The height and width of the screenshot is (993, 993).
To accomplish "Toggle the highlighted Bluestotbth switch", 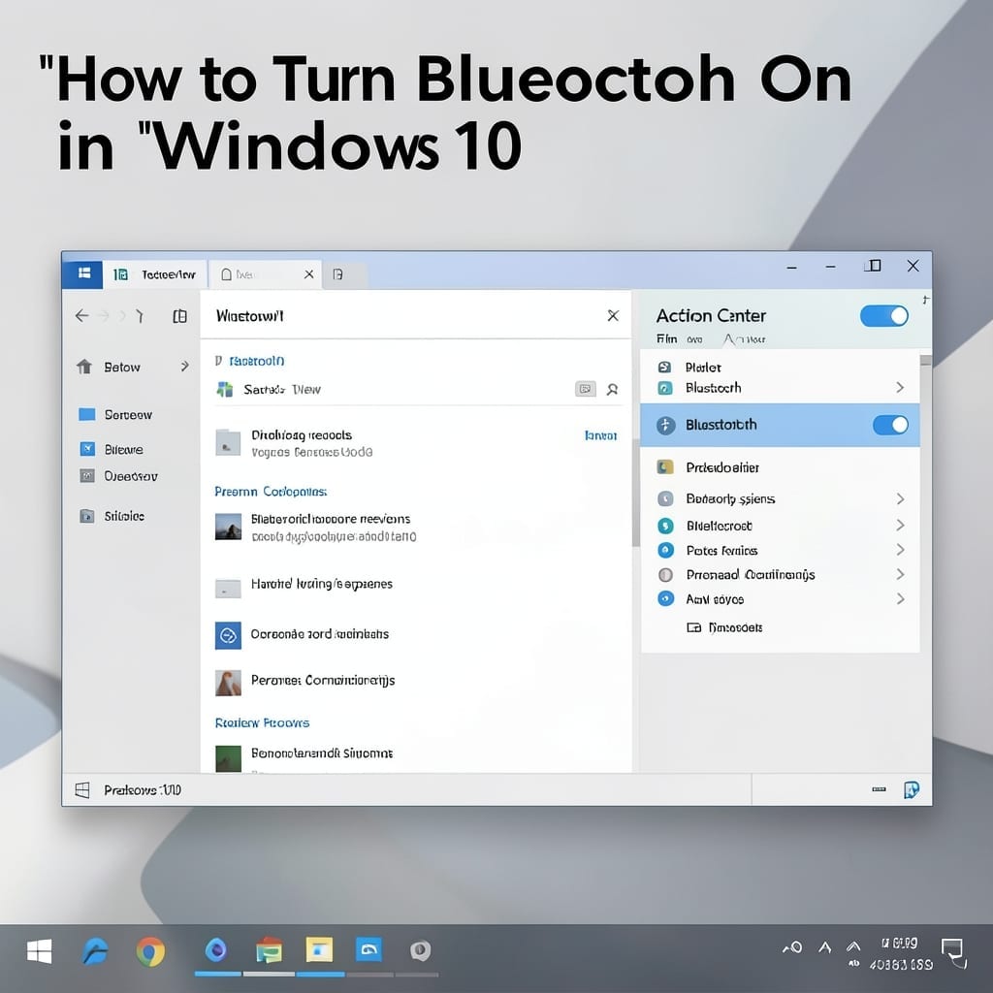I will tap(890, 425).
